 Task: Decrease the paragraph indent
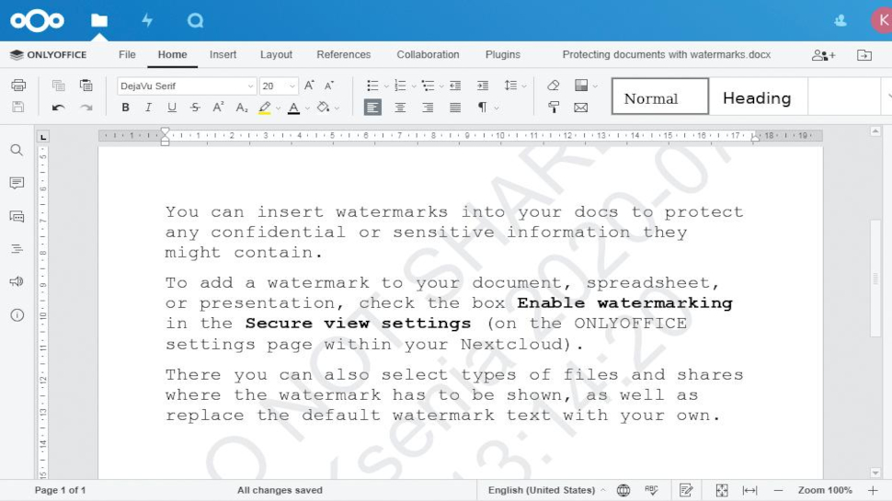[455, 85]
